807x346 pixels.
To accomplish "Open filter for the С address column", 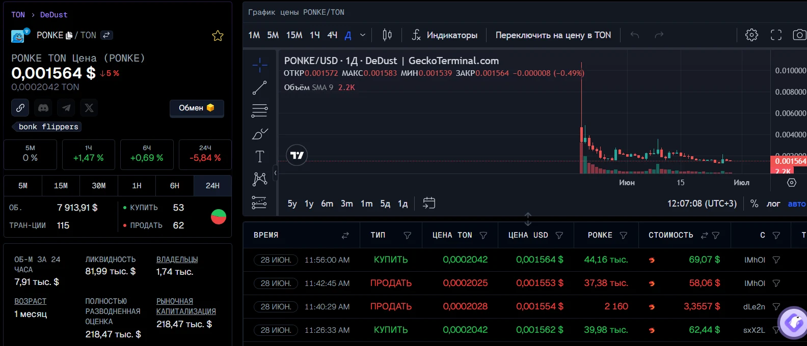I will (776, 235).
